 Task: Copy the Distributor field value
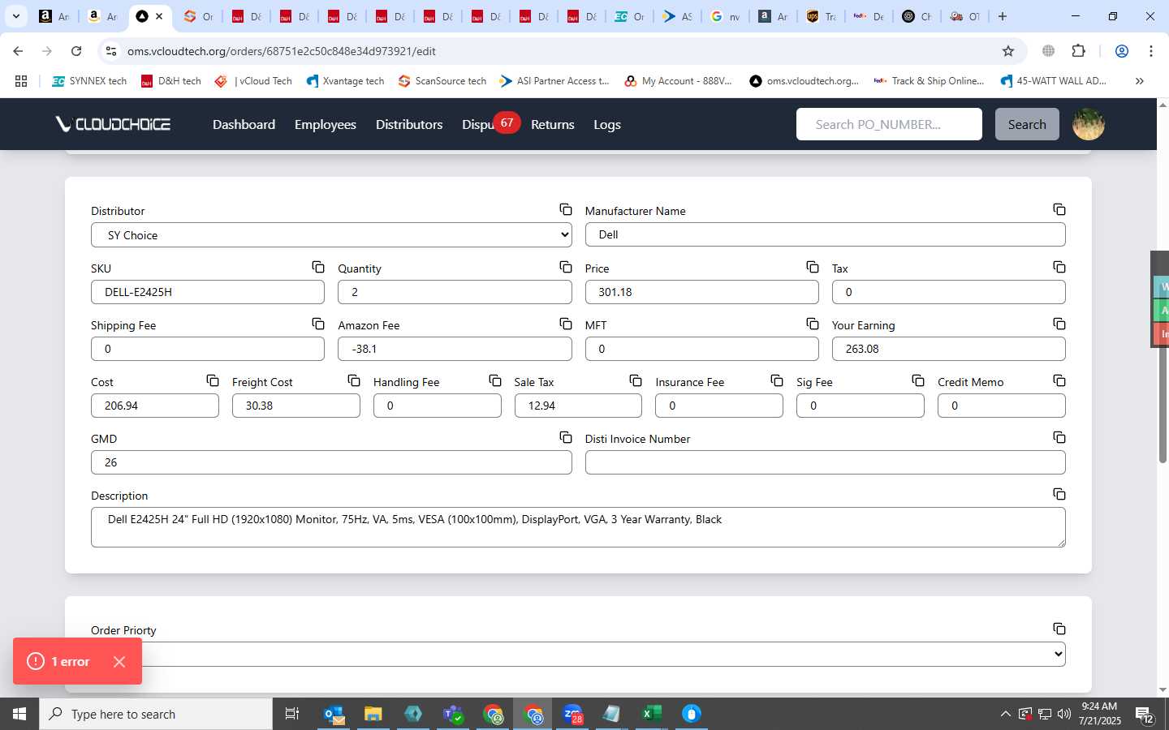coord(566,209)
